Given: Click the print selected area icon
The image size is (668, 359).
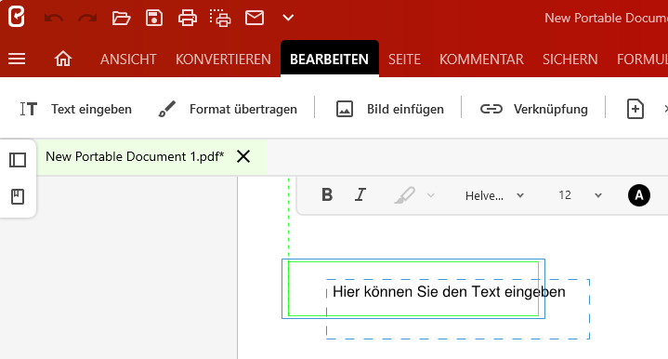Looking at the screenshot, I should tap(220, 18).
